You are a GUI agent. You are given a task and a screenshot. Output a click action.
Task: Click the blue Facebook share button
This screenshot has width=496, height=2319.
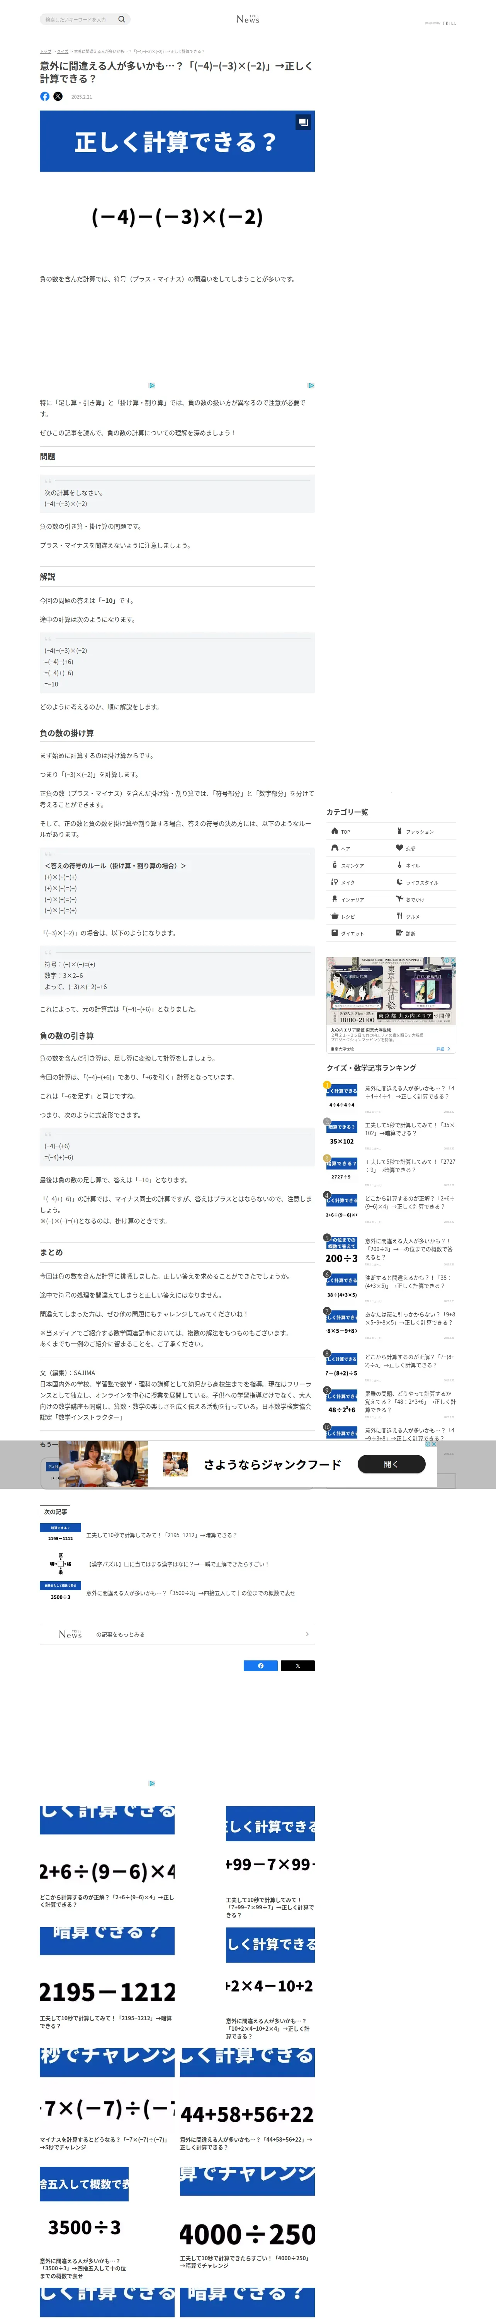261,1665
